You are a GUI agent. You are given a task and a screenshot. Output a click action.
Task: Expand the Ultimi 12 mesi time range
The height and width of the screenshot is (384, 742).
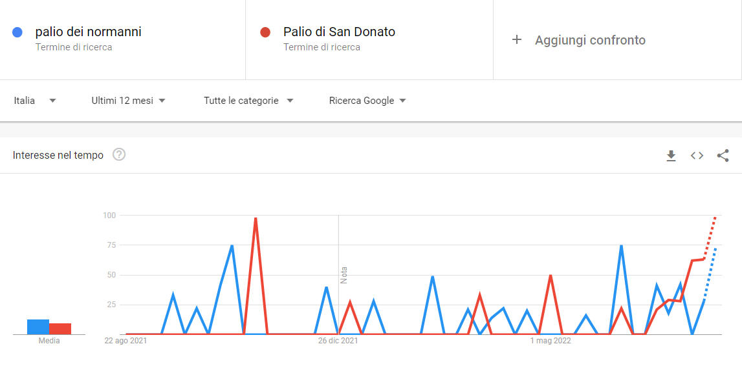coord(128,101)
